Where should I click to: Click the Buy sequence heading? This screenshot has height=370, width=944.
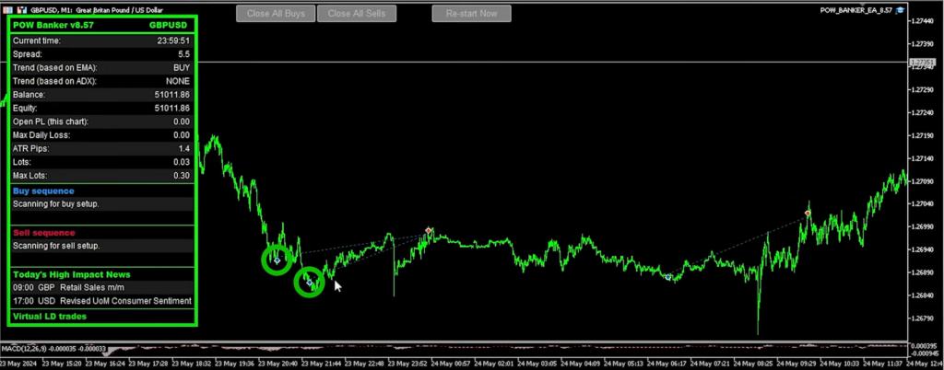pyautogui.click(x=43, y=191)
